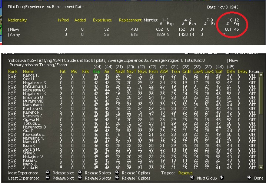Sort pilots by GrdB skill header

pyautogui.click(x=186, y=71)
